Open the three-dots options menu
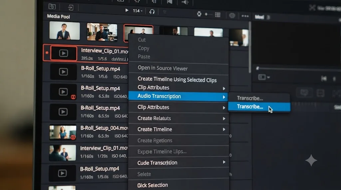The width and height of the screenshot is (341, 190). (x=245, y=16)
